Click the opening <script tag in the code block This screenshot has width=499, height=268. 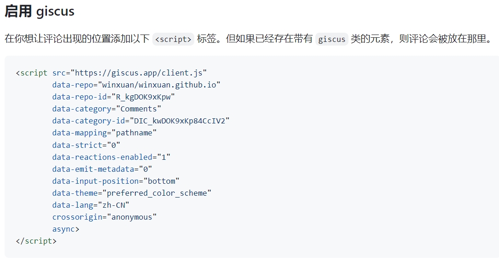point(31,73)
